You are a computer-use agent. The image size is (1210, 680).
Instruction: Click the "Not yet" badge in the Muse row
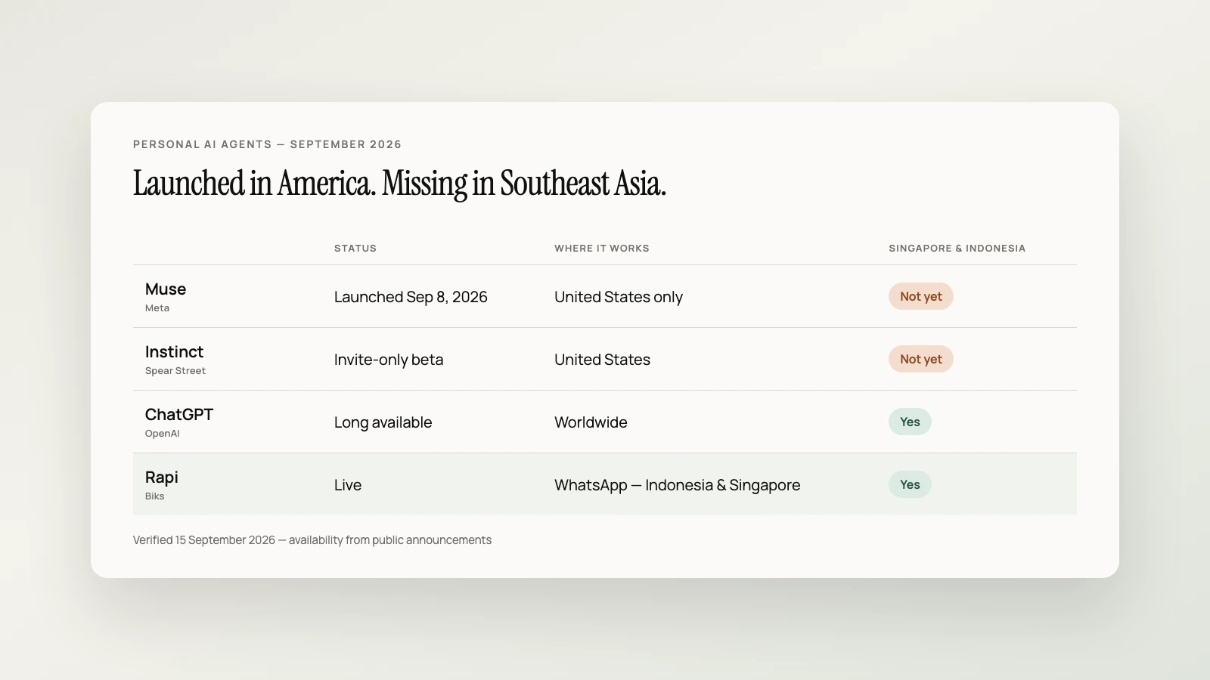click(921, 296)
